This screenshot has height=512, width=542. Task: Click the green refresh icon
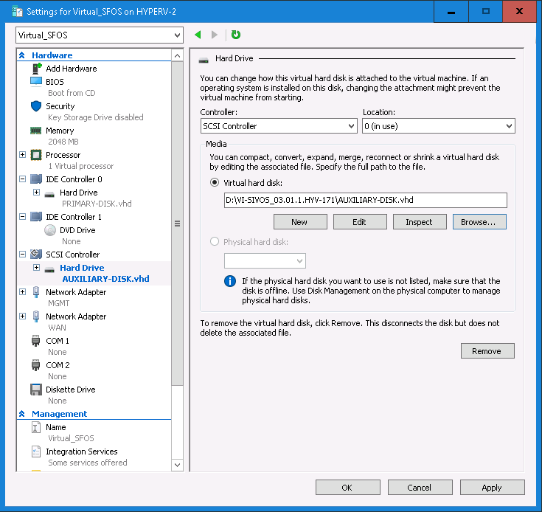(236, 35)
